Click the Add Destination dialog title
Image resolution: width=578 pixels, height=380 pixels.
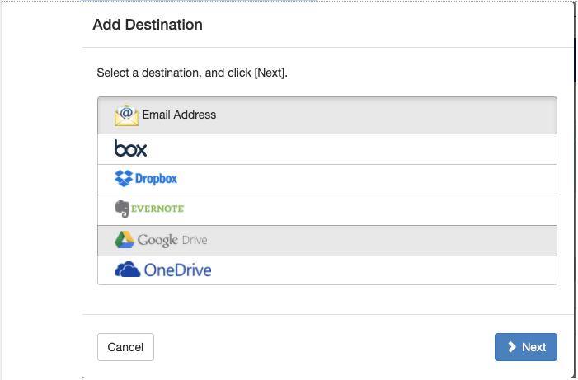pyautogui.click(x=148, y=25)
